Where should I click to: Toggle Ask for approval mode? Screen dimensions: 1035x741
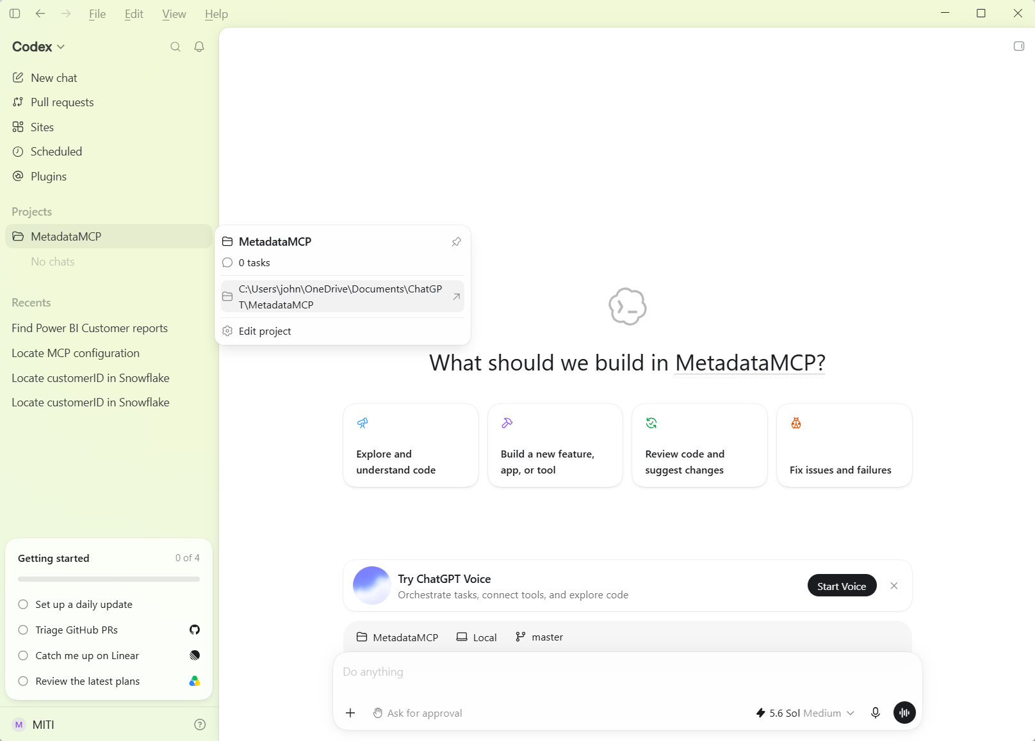point(418,713)
